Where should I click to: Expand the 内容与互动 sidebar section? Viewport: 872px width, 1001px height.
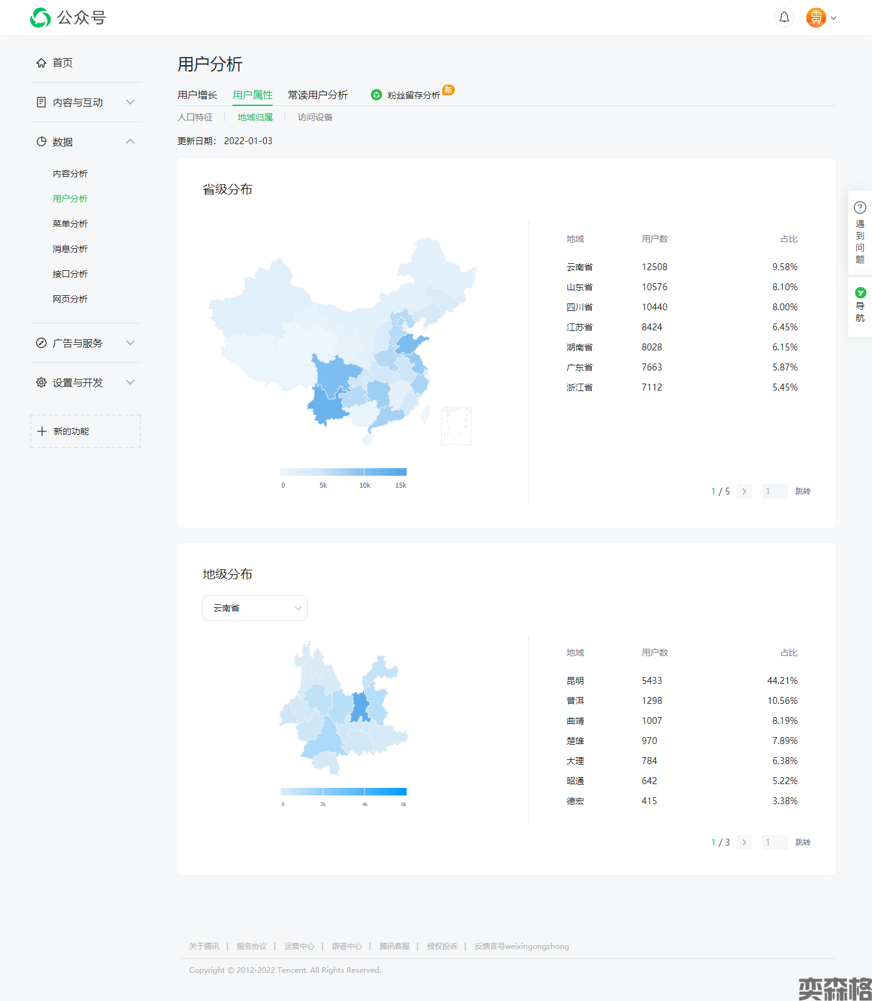pos(130,102)
